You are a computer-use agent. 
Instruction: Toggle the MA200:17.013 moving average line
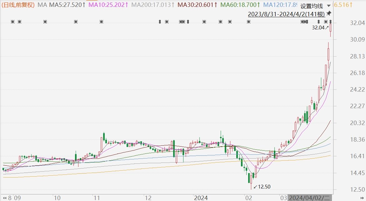coord(153,5)
